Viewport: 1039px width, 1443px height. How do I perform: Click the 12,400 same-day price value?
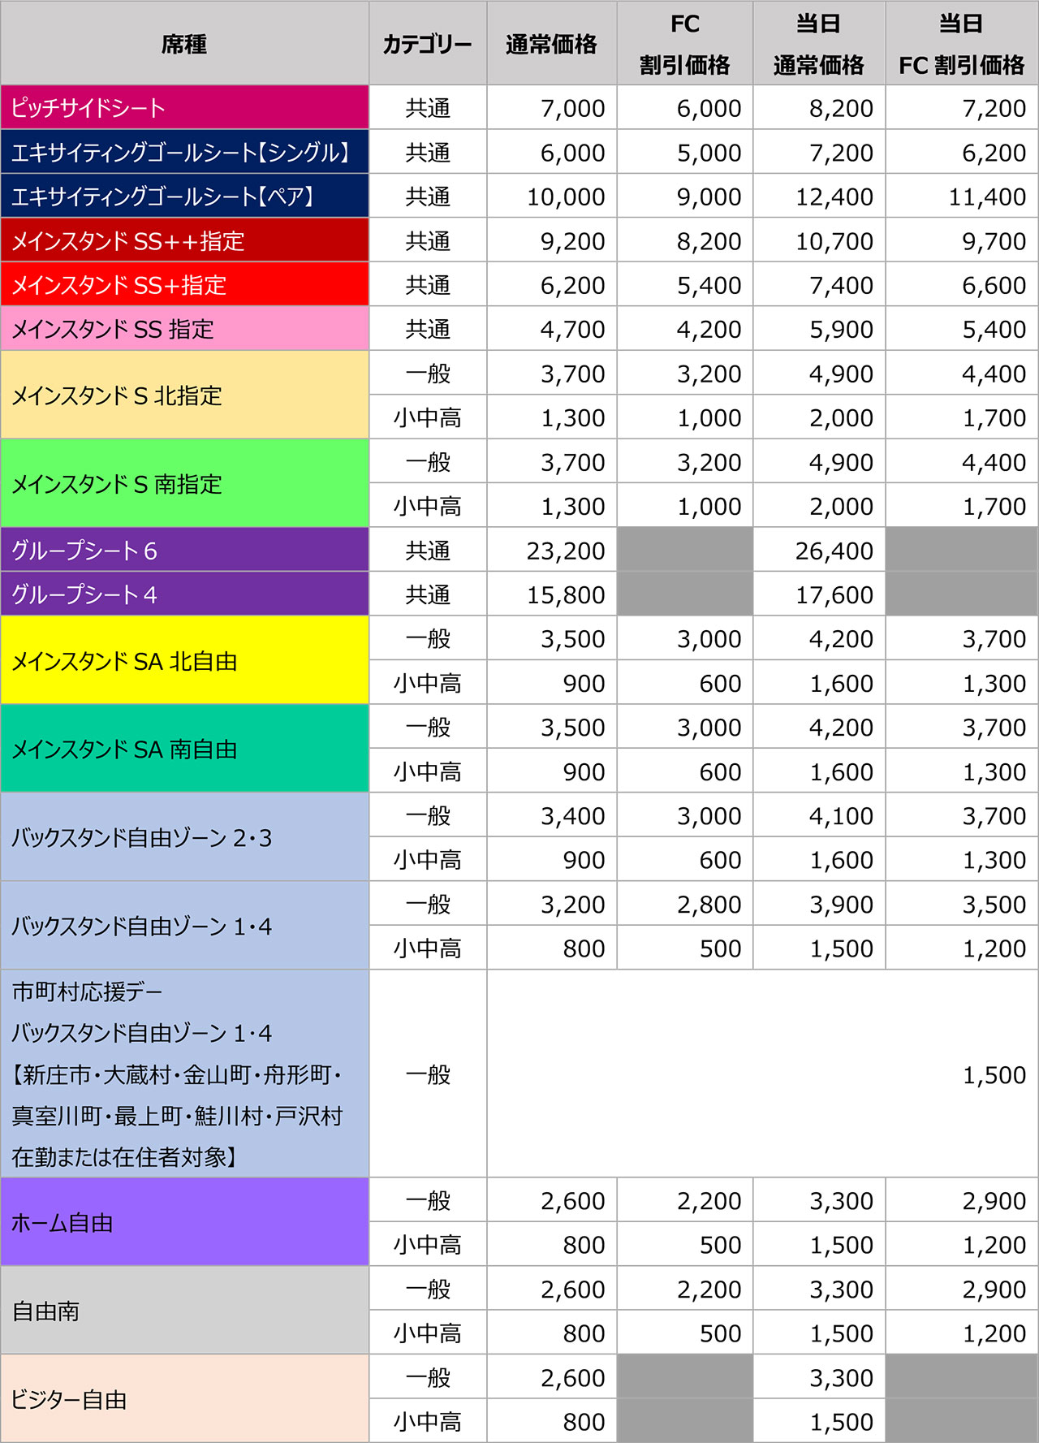pyautogui.click(x=834, y=197)
